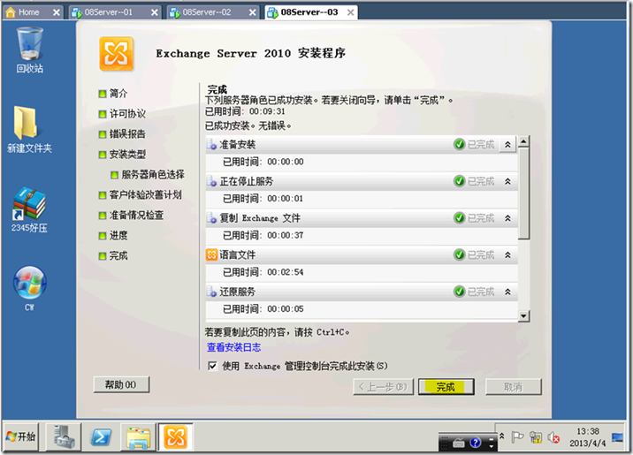633x455 pixels.
Task: Click the 帮助 help button
Action: 121,384
